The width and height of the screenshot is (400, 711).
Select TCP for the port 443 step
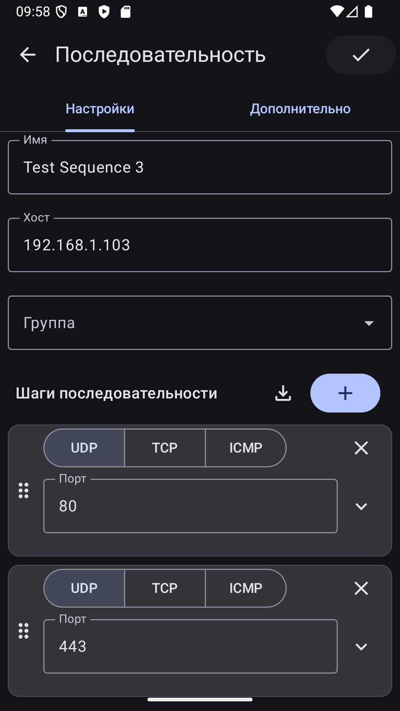165,588
